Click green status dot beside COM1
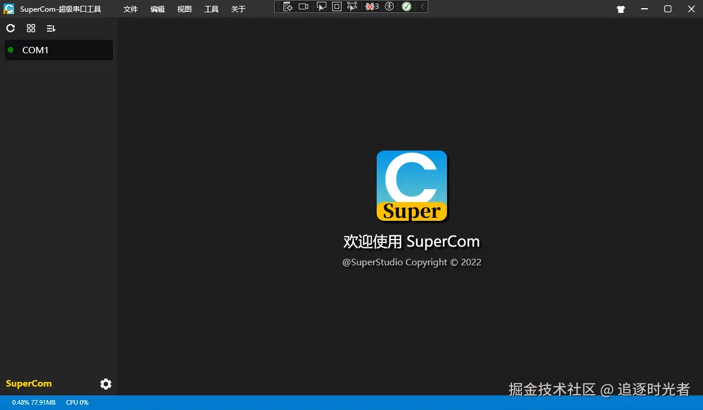 pyautogui.click(x=11, y=50)
